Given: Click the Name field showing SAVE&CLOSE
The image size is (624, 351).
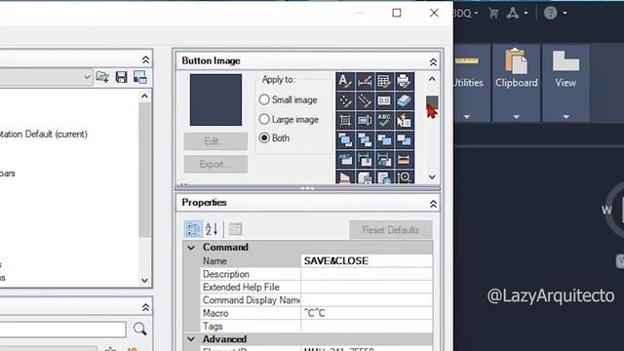Looking at the screenshot, I should (x=367, y=261).
